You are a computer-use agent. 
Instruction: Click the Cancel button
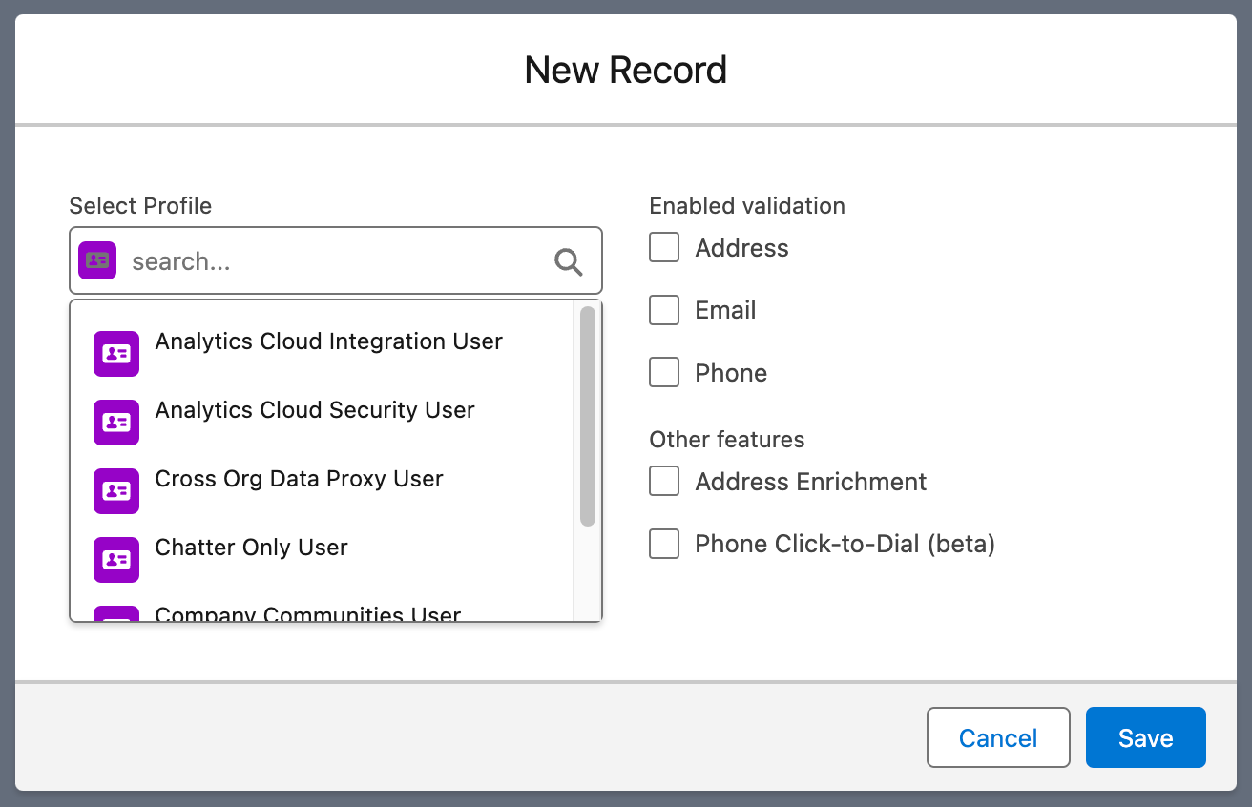pos(998,737)
